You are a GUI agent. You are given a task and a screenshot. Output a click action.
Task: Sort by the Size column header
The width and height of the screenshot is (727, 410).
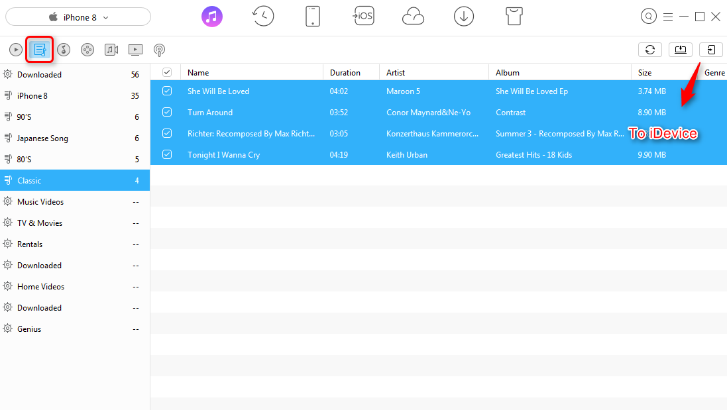pyautogui.click(x=665, y=72)
